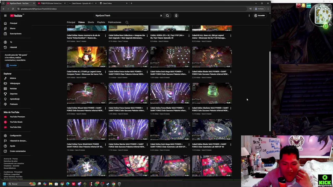Image resolution: width=333 pixels, height=187 pixels.
Task: Open Enviar comentarios
Action: click(18, 151)
